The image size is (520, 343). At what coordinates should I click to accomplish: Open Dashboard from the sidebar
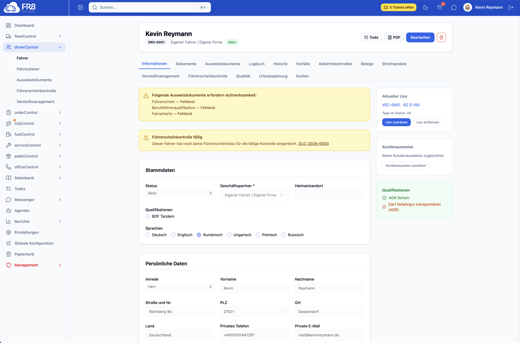[34, 25]
